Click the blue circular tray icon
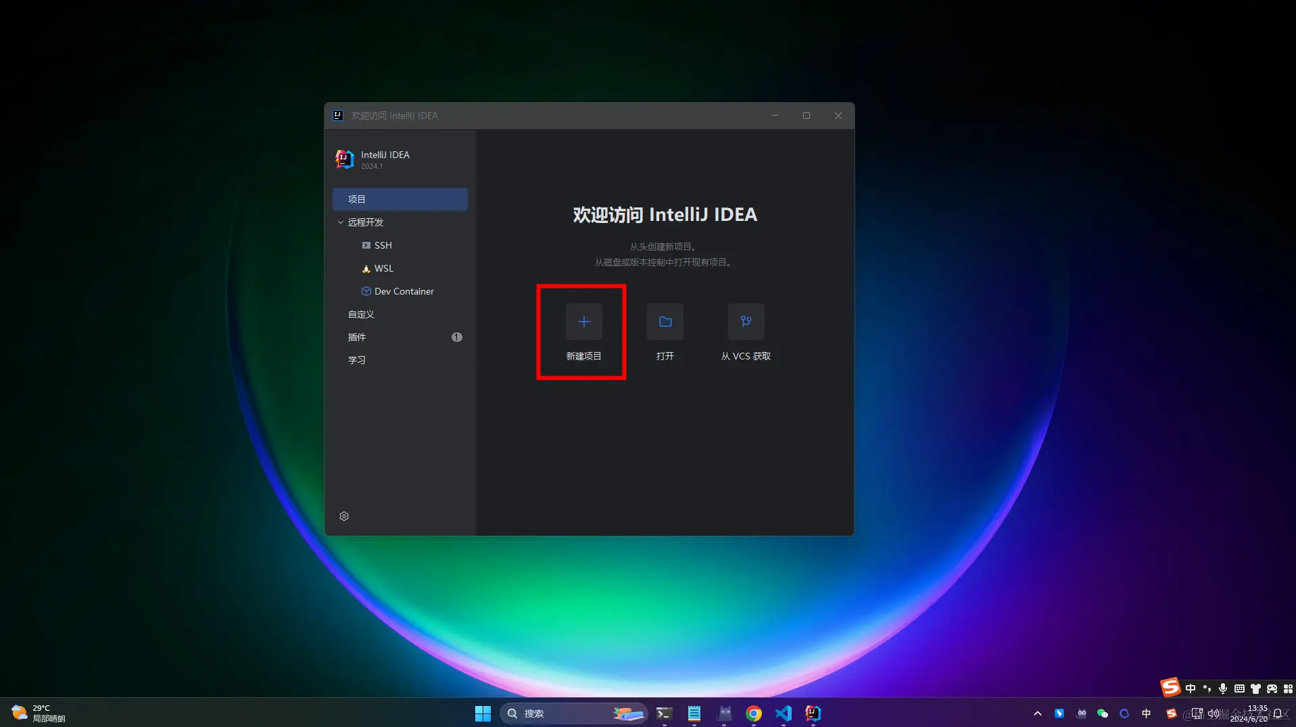Viewport: 1296px width, 727px height. [1124, 713]
